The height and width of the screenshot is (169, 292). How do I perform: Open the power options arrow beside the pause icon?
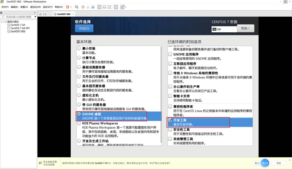coord(71,7)
